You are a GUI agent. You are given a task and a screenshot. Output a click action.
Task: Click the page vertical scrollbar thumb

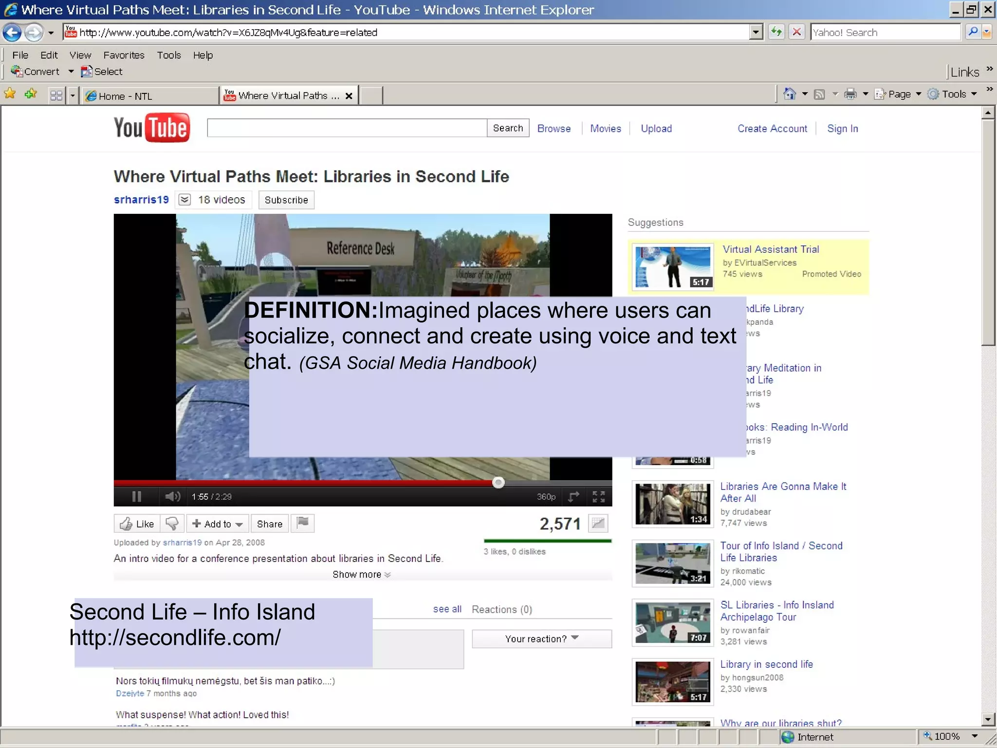[988, 233]
